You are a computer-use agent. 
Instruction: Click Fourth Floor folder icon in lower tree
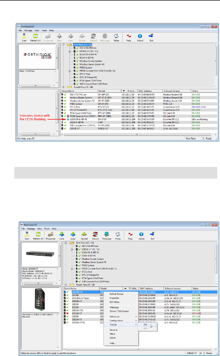pos(72,285)
